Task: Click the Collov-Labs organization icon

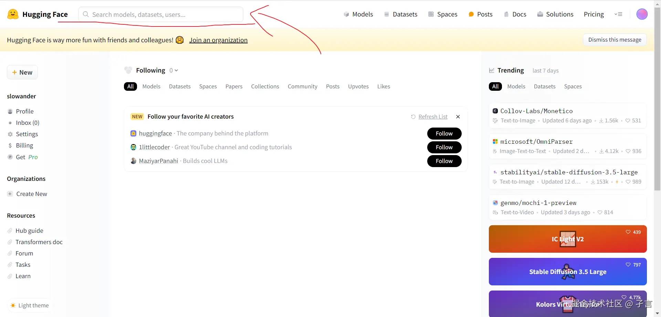Action: pyautogui.click(x=495, y=111)
